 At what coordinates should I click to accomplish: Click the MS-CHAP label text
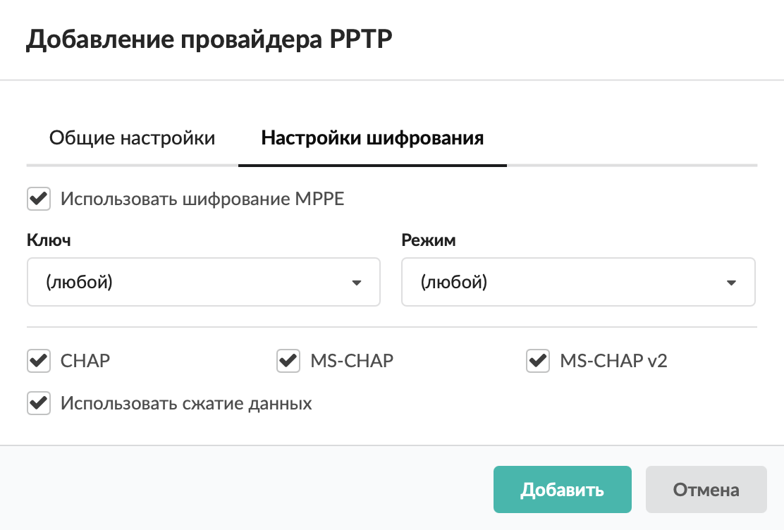(x=352, y=361)
